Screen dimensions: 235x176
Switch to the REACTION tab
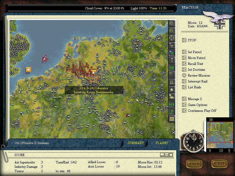pos(190,8)
